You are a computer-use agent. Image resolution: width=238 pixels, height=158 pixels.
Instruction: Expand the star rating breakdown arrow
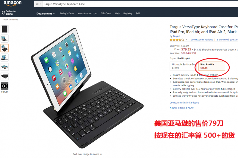point(187,40)
